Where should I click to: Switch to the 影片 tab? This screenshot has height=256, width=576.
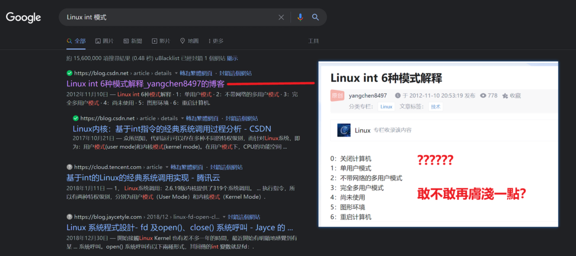coord(161,41)
